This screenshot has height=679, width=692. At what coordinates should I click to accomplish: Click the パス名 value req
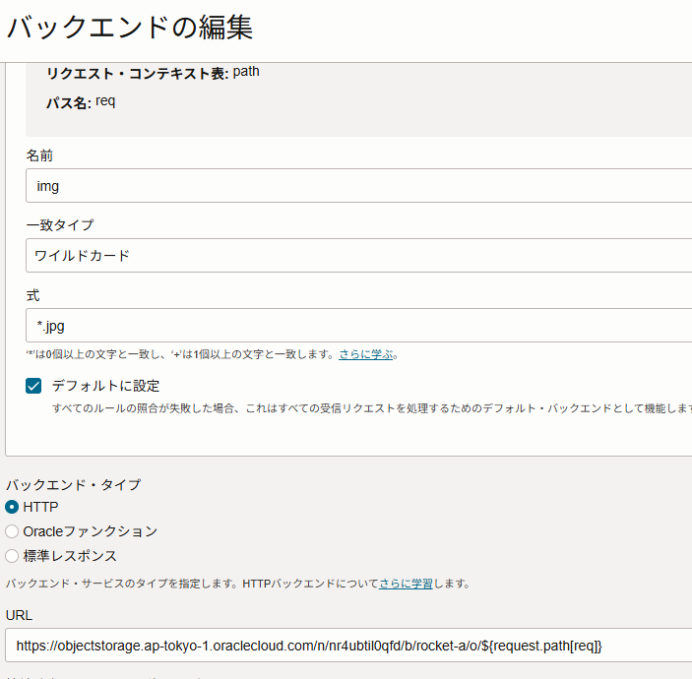[x=105, y=101]
